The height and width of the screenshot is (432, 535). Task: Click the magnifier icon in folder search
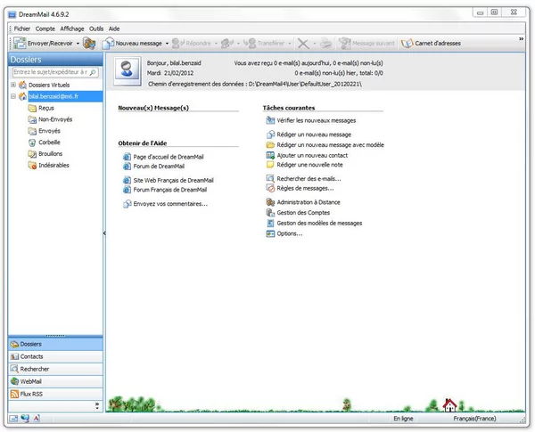(x=93, y=72)
